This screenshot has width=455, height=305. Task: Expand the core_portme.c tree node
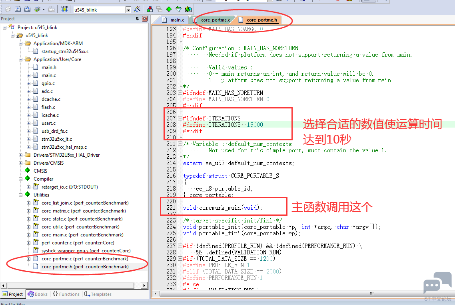(x=28, y=259)
